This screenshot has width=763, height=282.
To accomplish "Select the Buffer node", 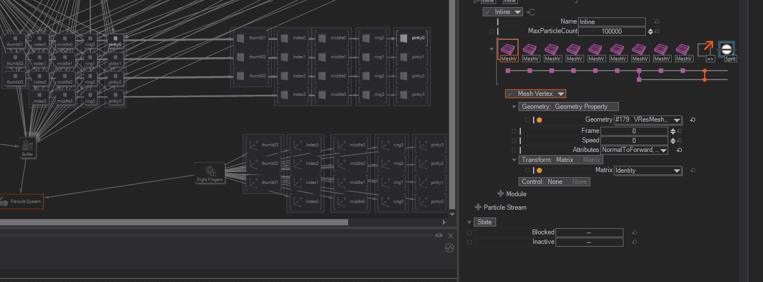I will [27, 147].
